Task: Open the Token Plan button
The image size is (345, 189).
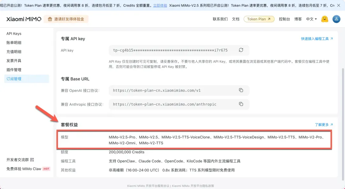Action: [x=259, y=19]
